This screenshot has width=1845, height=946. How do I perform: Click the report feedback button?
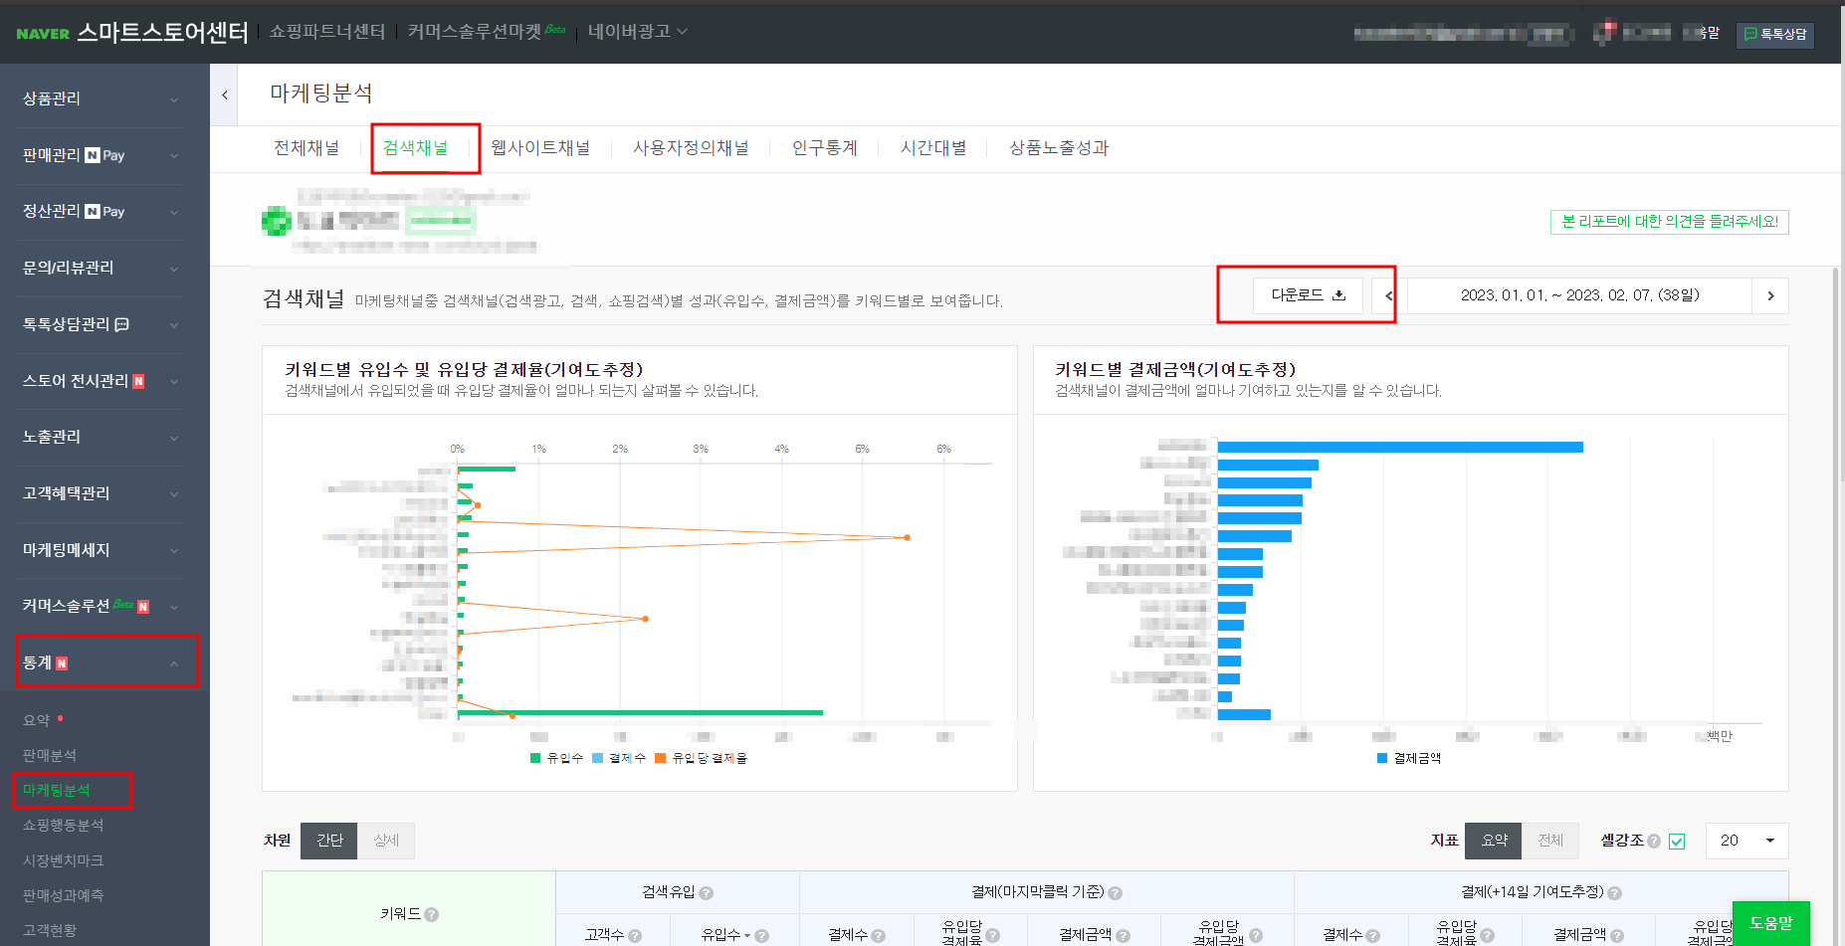1670,222
